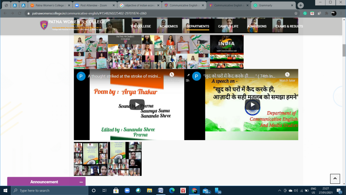Image resolution: width=346 pixels, height=195 pixels.
Task: Play the Arya Thakur poem video
Action: [137, 105]
